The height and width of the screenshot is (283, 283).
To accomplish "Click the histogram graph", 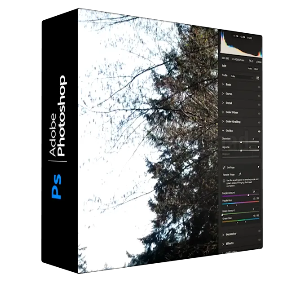I will point(241,44).
